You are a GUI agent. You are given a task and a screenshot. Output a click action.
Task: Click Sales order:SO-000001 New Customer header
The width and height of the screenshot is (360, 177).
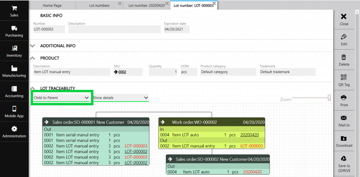88,122
